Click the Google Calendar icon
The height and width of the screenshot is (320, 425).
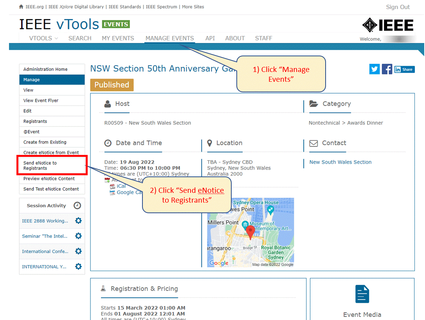click(x=112, y=192)
